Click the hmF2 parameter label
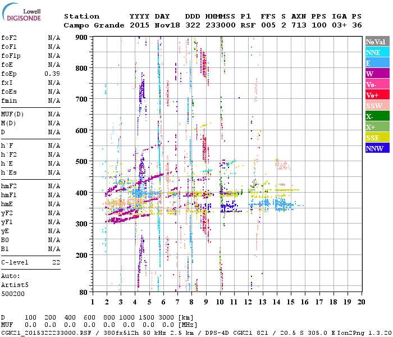This screenshot has height=337, width=393. coord(9,186)
